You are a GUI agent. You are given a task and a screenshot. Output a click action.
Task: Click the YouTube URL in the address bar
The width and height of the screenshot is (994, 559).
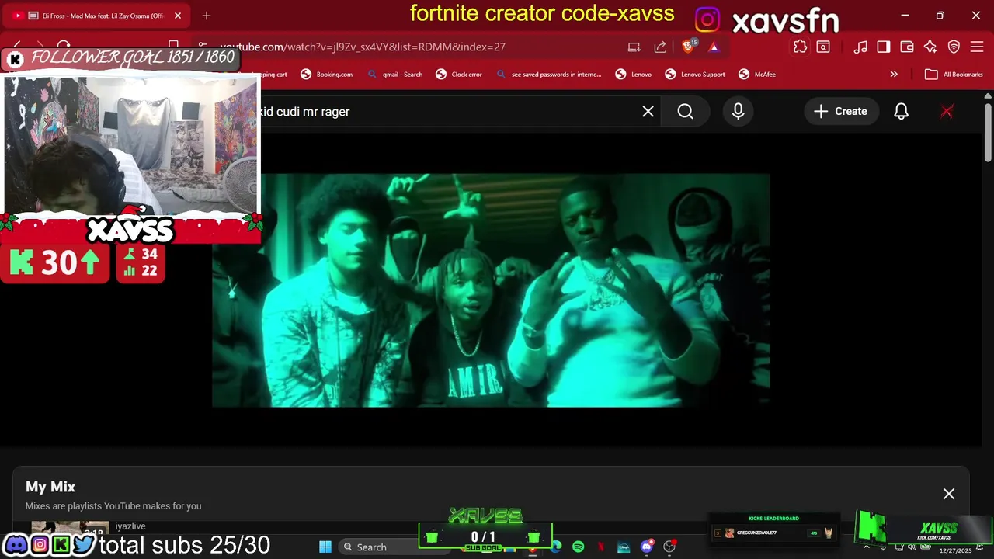[x=363, y=47]
